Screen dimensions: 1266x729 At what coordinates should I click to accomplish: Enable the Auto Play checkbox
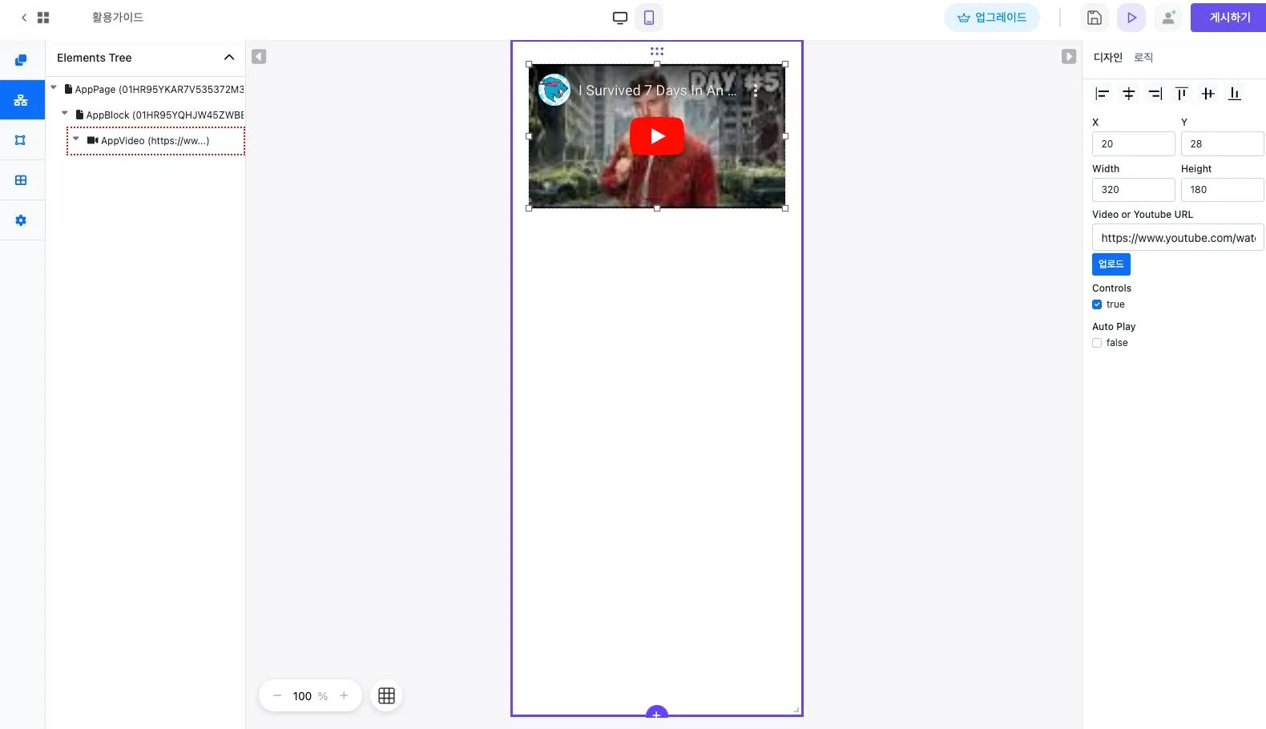click(x=1097, y=343)
